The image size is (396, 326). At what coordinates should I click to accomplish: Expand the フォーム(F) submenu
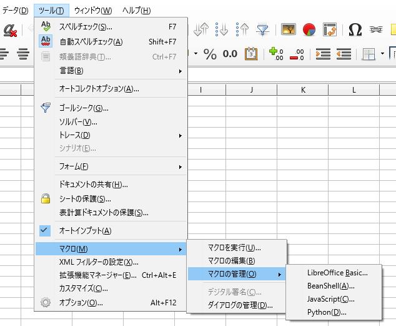click(111, 166)
